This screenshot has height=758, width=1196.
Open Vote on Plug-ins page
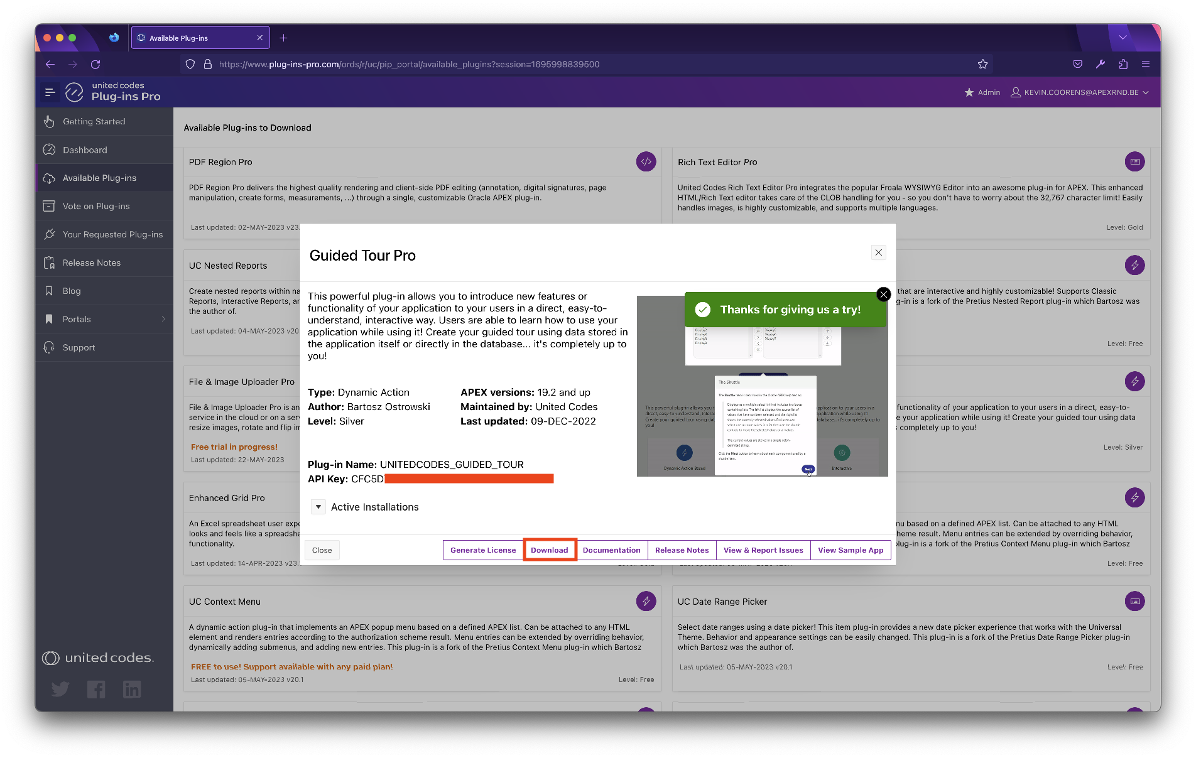(104, 206)
